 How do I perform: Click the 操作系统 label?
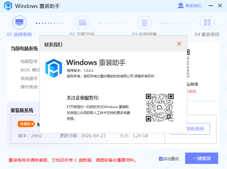click(x=29, y=87)
